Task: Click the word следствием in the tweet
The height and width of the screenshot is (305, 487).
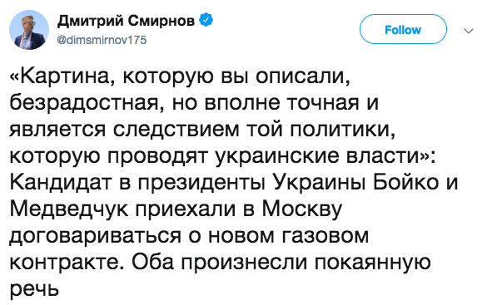Action: click(176, 130)
